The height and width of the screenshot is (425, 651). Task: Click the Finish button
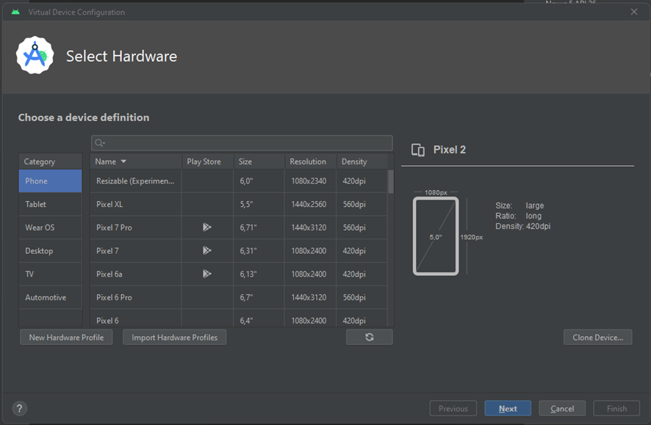click(616, 408)
